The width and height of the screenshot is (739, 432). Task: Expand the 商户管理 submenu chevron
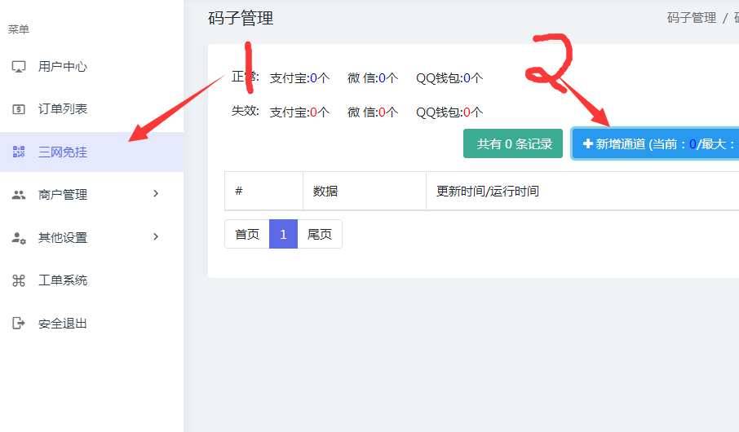(x=156, y=194)
